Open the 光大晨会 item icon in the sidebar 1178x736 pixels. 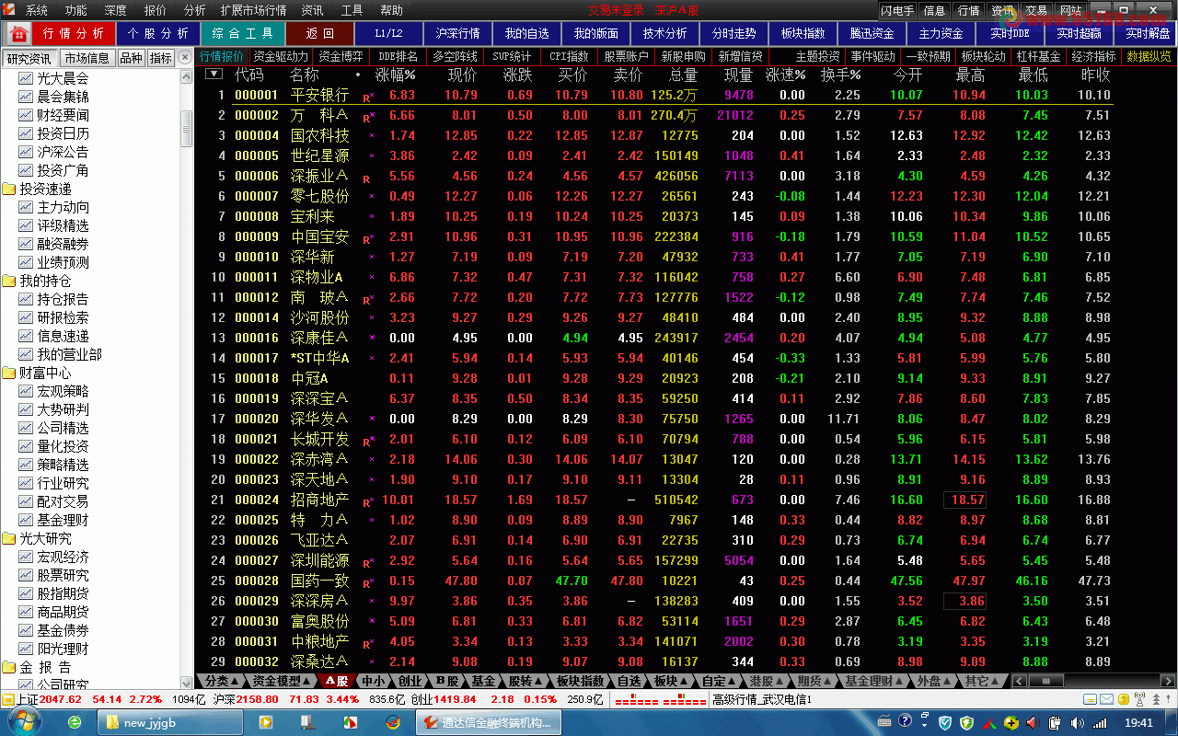(x=26, y=78)
